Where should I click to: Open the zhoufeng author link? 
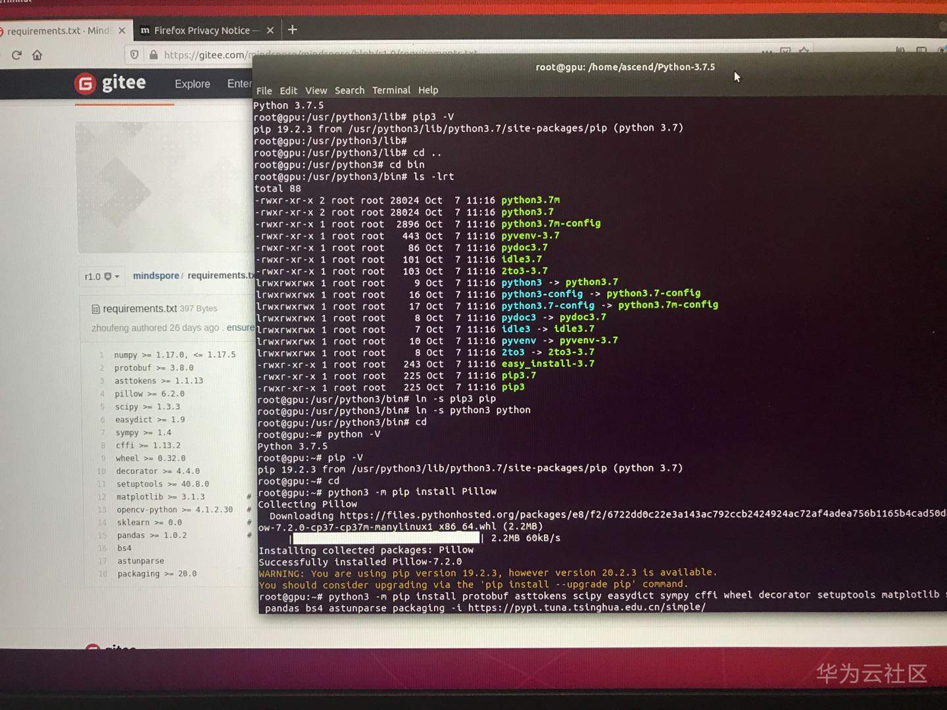(110, 328)
